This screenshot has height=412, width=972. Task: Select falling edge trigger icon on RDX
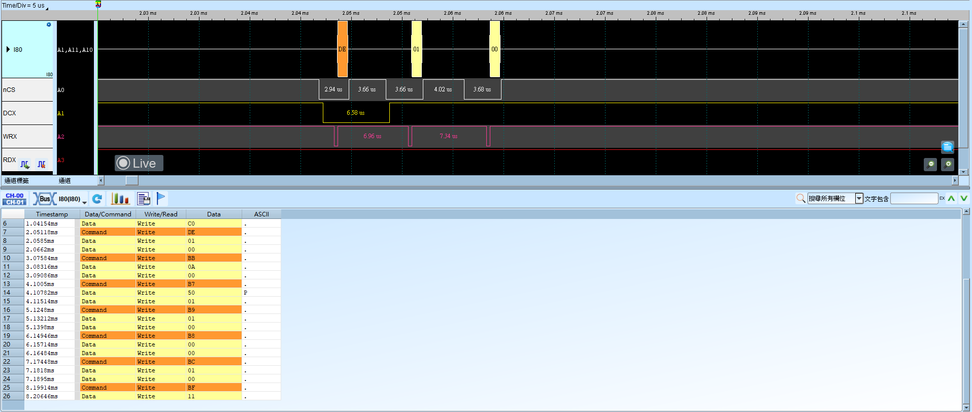pyautogui.click(x=42, y=164)
